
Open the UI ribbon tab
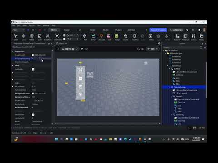tap(80, 30)
